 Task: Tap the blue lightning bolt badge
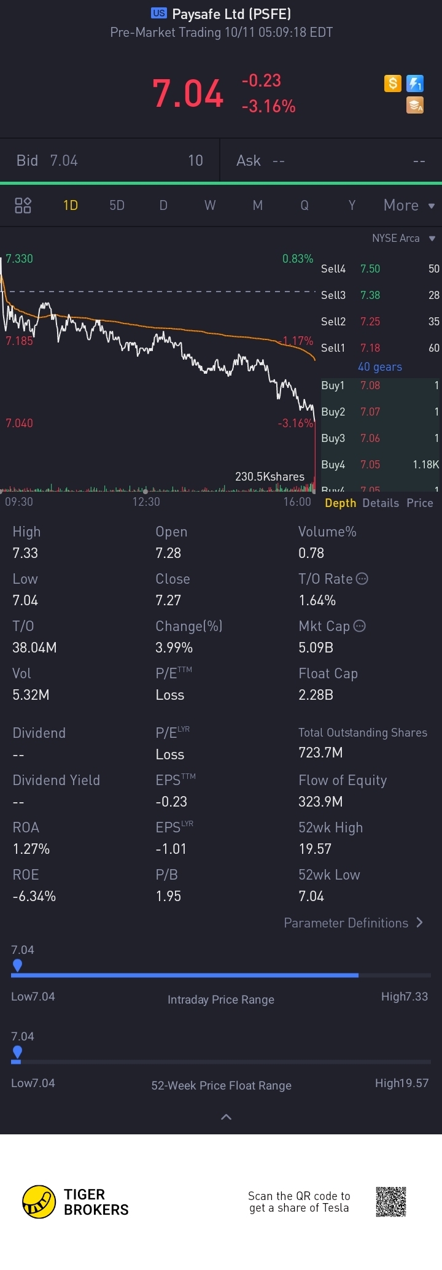(416, 83)
